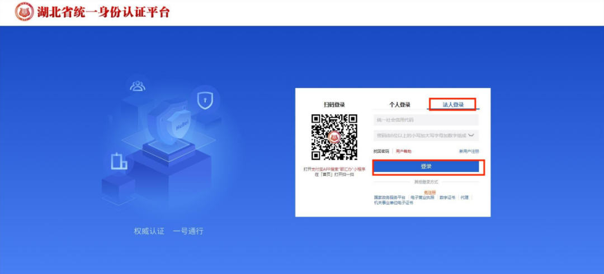
Task: Click the Hubei platform logo emblem
Action: pyautogui.click(x=24, y=12)
